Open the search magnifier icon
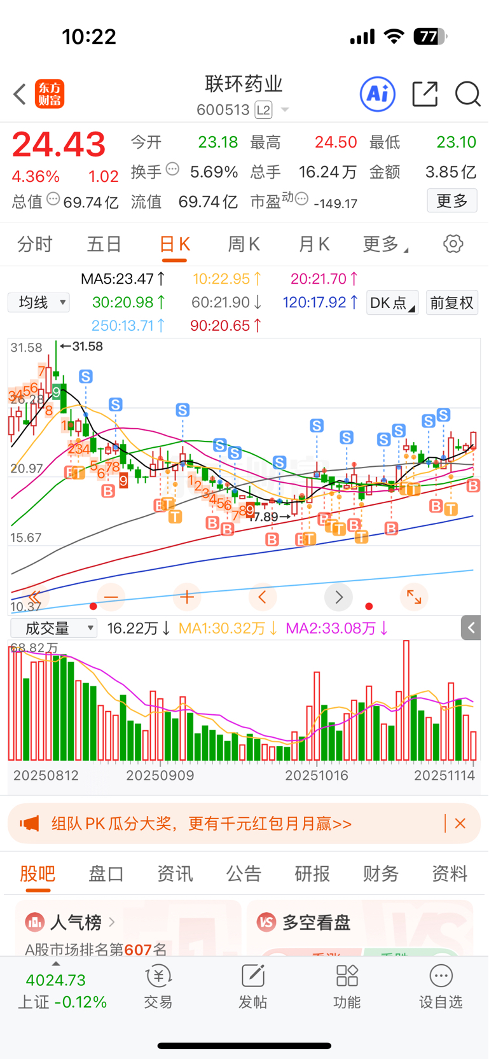Viewport: 489px width, 1059px height. click(467, 94)
